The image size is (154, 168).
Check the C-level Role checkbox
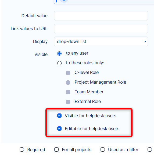tap(68, 73)
